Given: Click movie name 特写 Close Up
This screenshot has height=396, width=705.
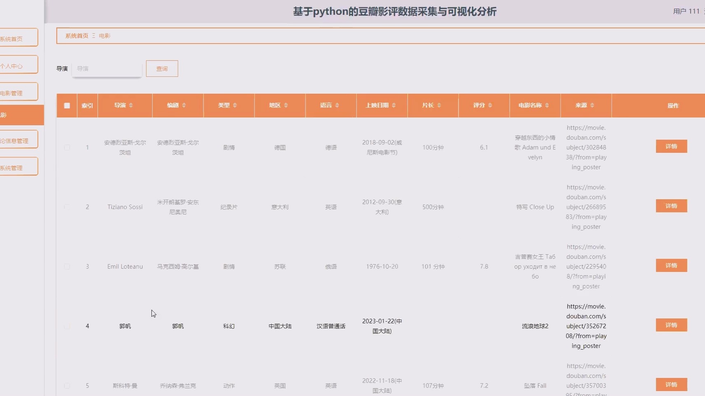Looking at the screenshot, I should [535, 207].
